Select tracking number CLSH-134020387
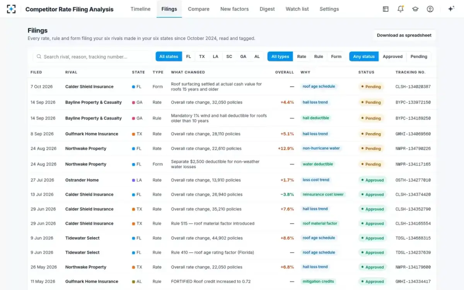This screenshot has height=290, width=464. point(413,87)
